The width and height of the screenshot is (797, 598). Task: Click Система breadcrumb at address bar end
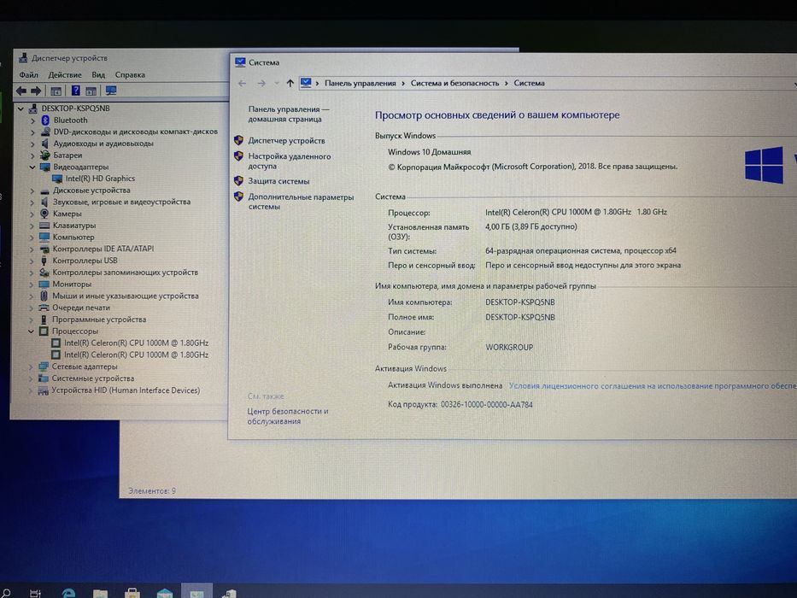click(x=529, y=83)
